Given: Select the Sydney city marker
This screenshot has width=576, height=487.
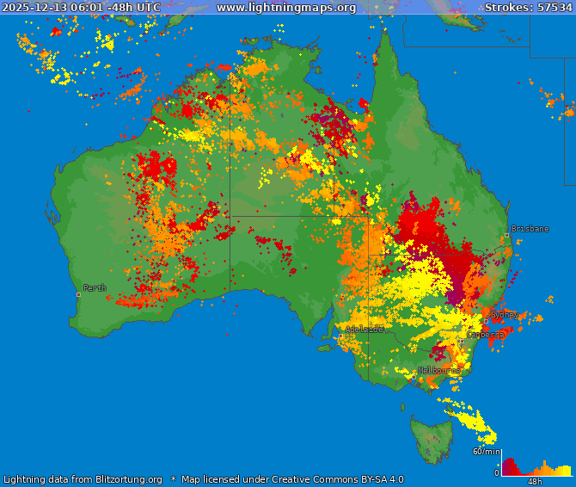Looking at the screenshot, I should [x=486, y=321].
